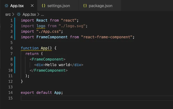173x109 pixels.
Task: Click the braces icon on settings.json tab
Action: 44,6
